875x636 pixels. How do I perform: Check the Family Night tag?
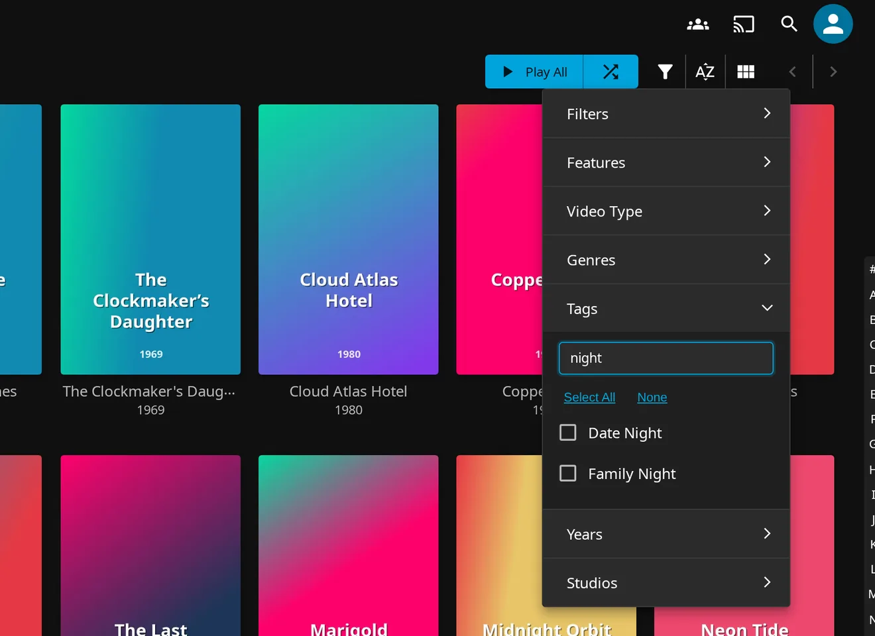[x=568, y=473]
